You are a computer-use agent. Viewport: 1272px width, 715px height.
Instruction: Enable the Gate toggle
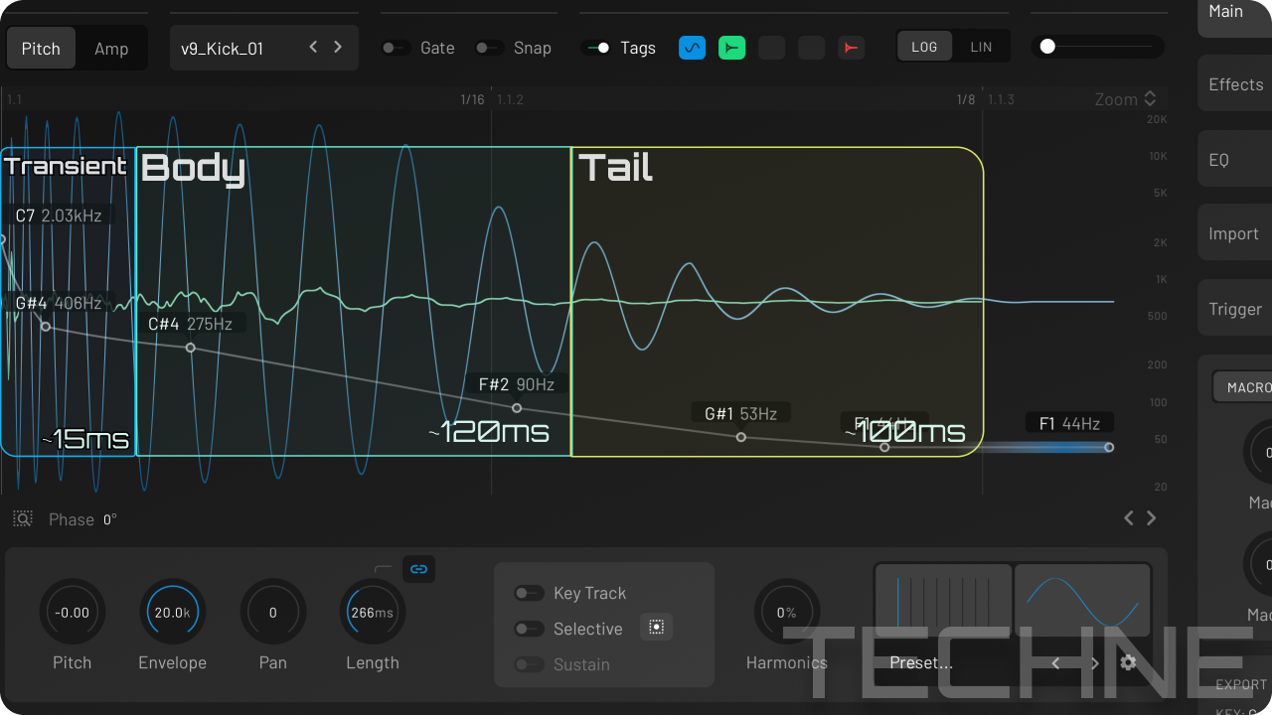tap(396, 48)
